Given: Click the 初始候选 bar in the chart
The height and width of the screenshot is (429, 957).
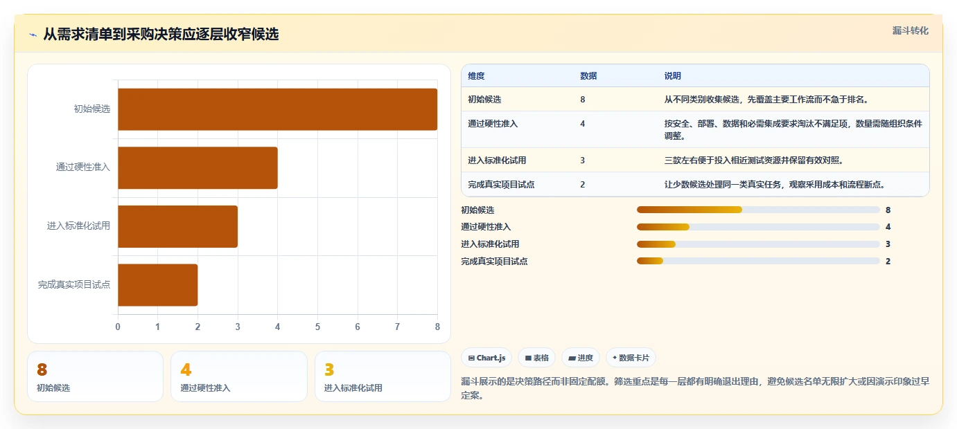Looking at the screenshot, I should click(277, 109).
